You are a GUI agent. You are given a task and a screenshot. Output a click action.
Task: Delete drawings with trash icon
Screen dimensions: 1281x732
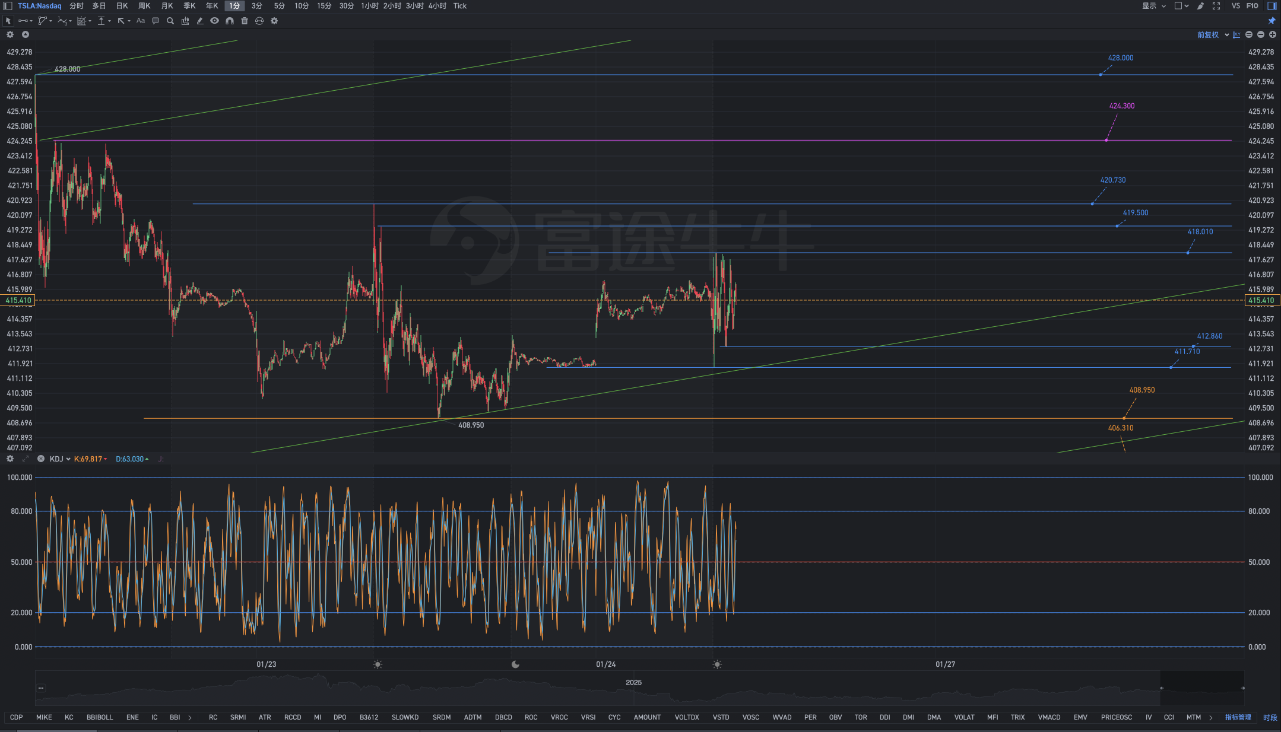(x=245, y=21)
